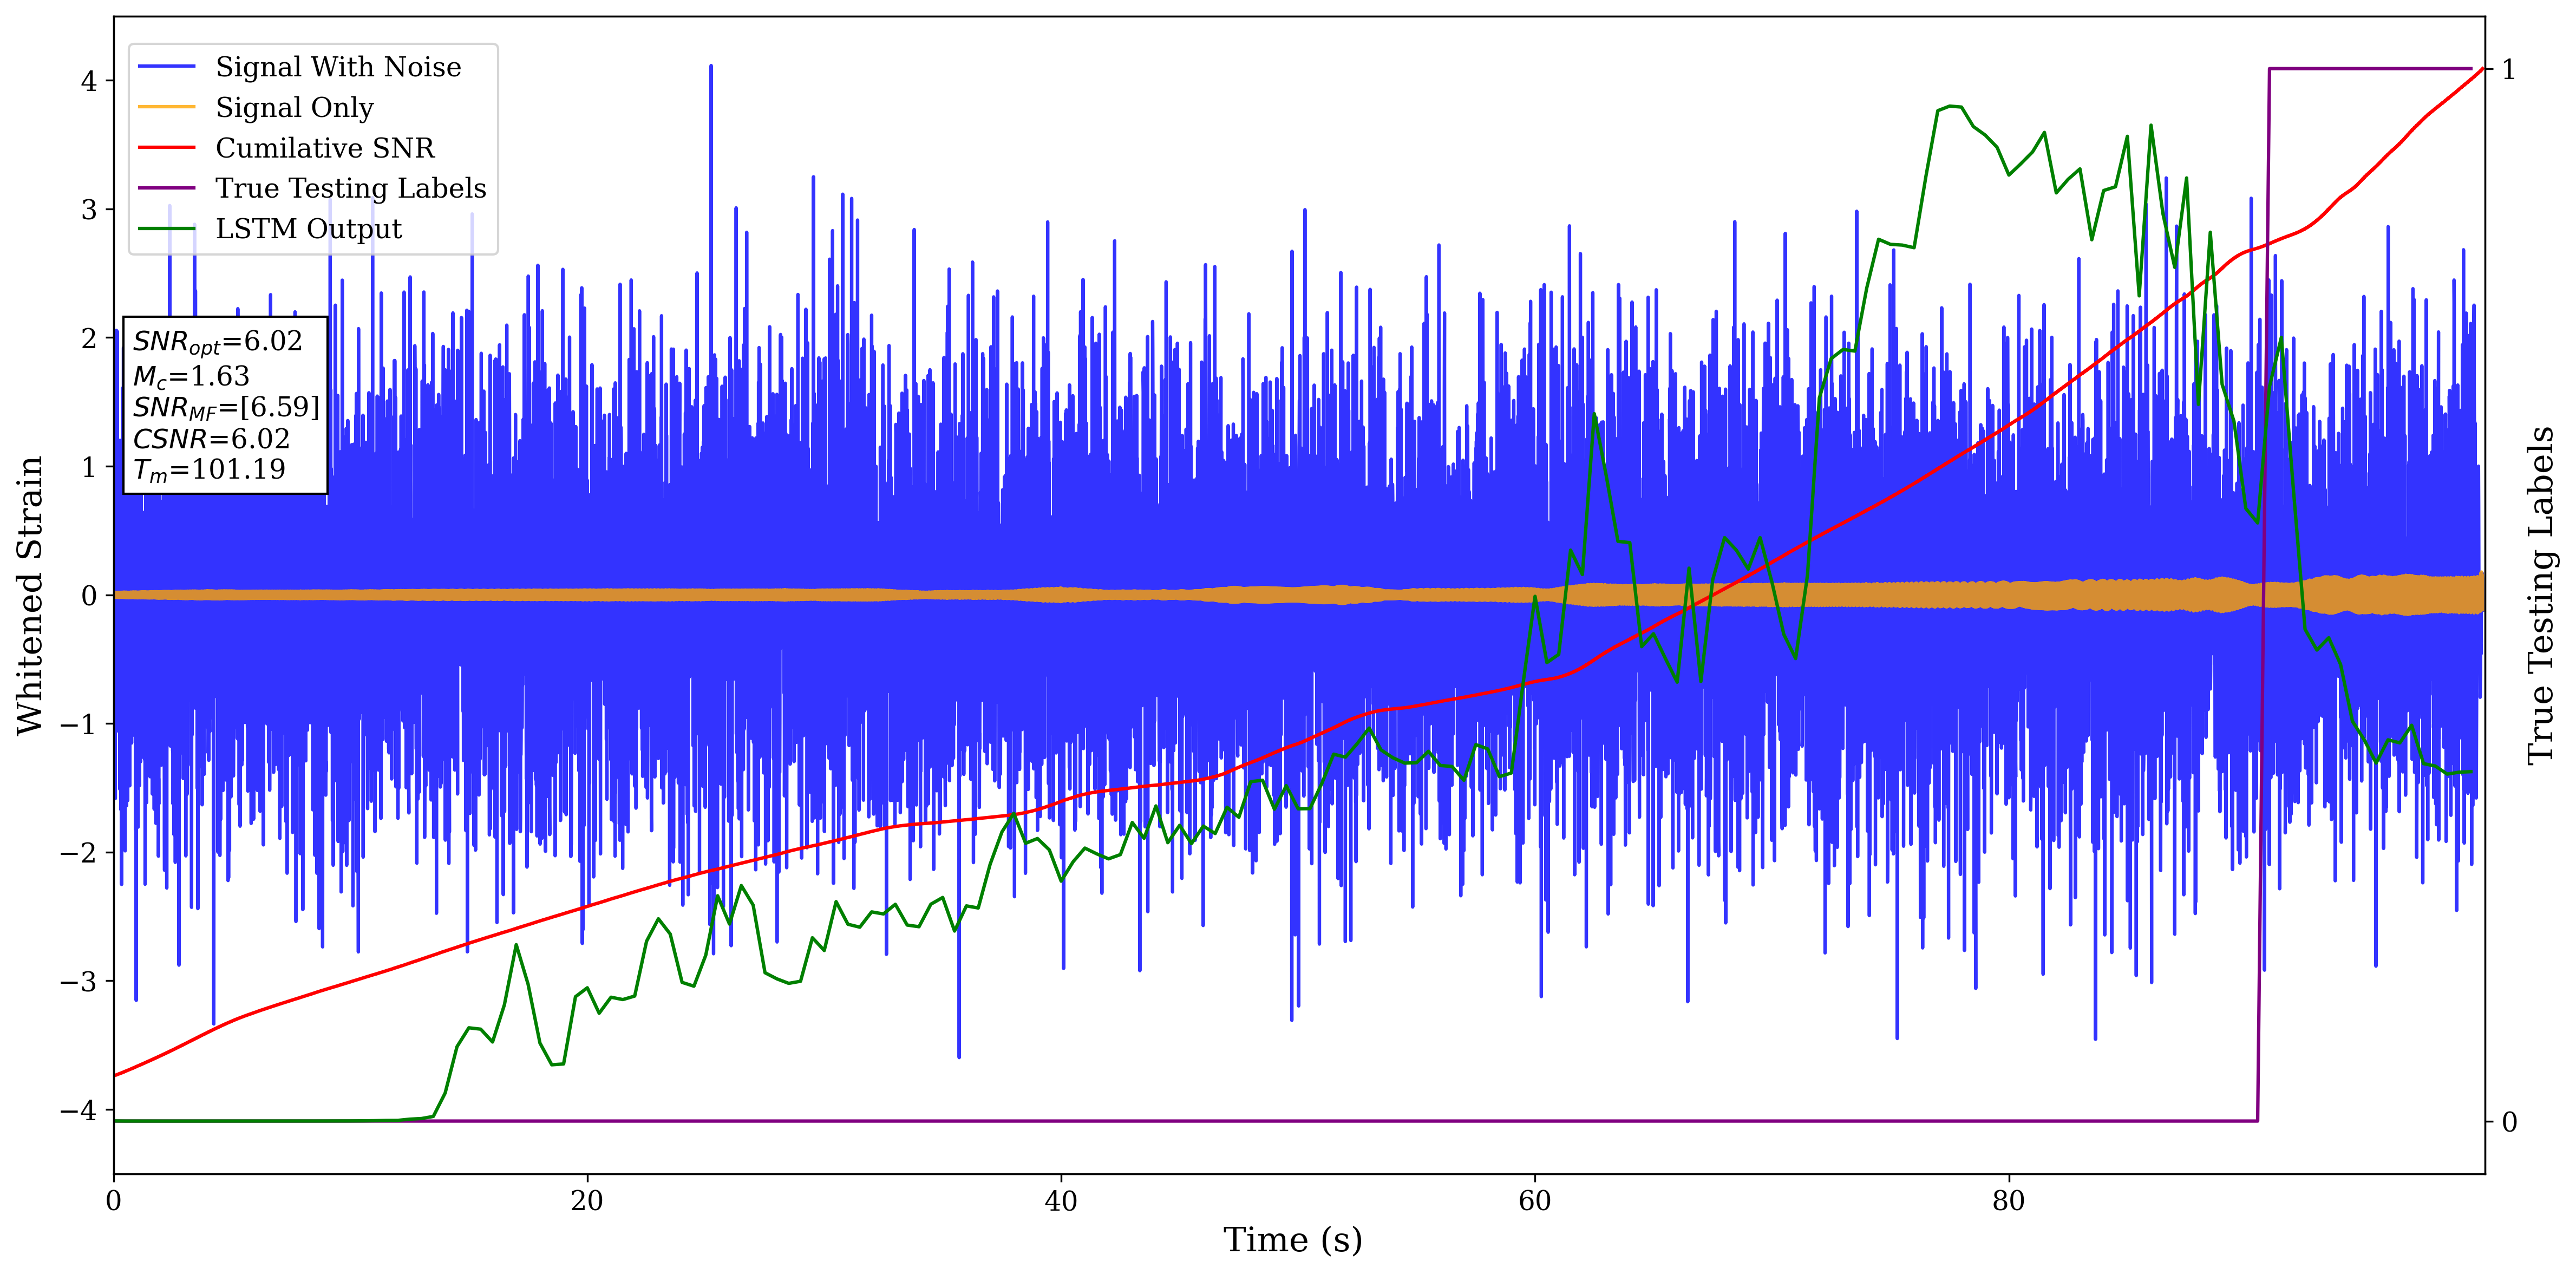Click the Signal With Noise legend label

[338, 67]
